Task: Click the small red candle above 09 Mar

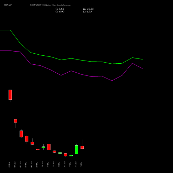Action: pos(38,149)
